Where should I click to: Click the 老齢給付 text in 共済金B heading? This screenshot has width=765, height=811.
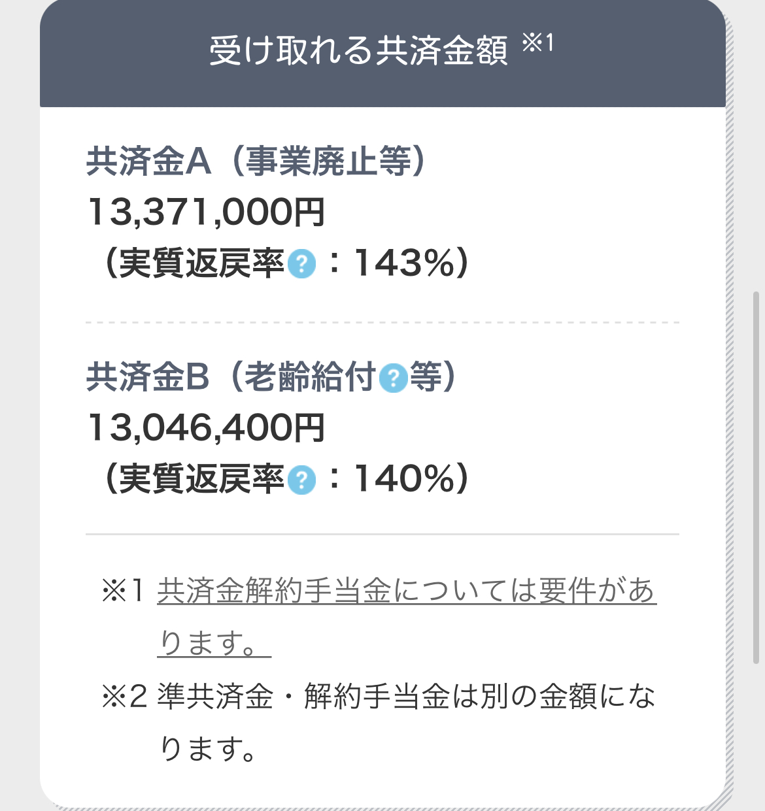310,377
